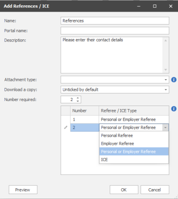178x199 pixels.
Task: Click the pencil edit icon on row 2
Action: point(66,127)
